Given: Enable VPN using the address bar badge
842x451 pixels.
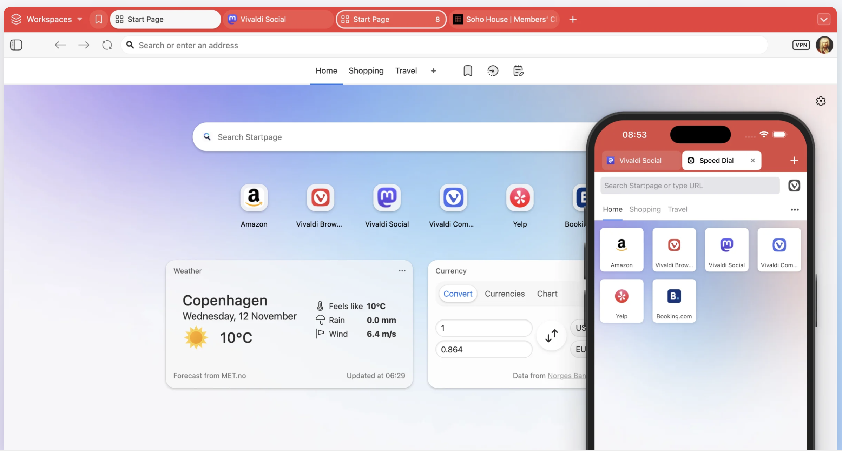Looking at the screenshot, I should 801,45.
